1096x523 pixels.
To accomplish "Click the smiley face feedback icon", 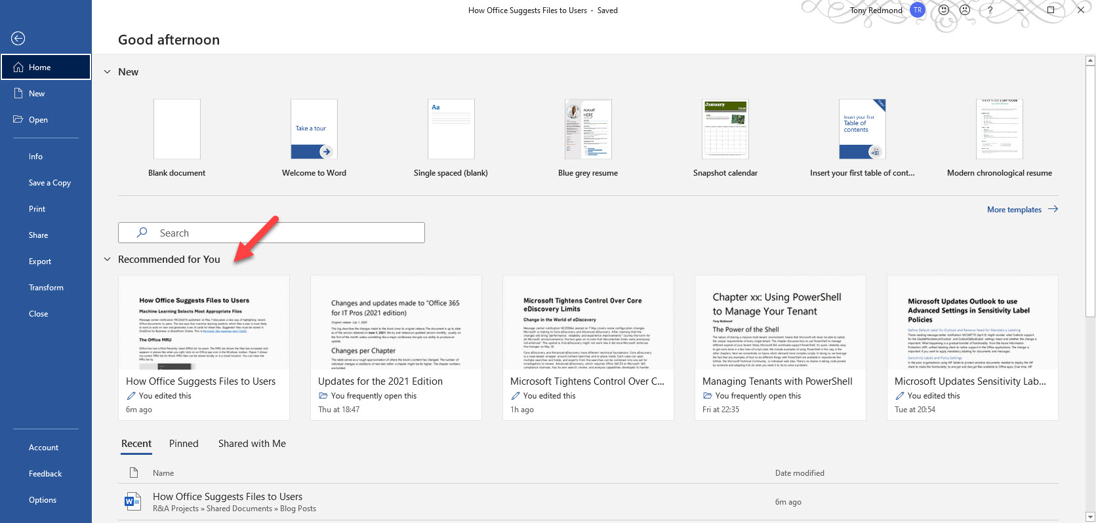I will [x=944, y=10].
